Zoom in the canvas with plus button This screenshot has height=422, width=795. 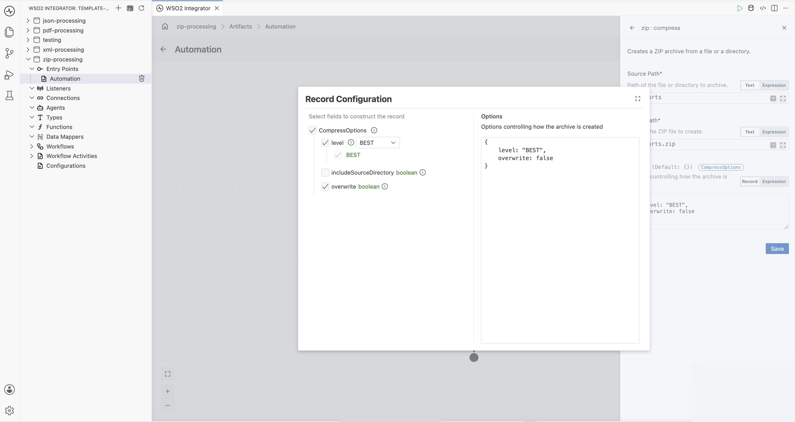(x=168, y=391)
